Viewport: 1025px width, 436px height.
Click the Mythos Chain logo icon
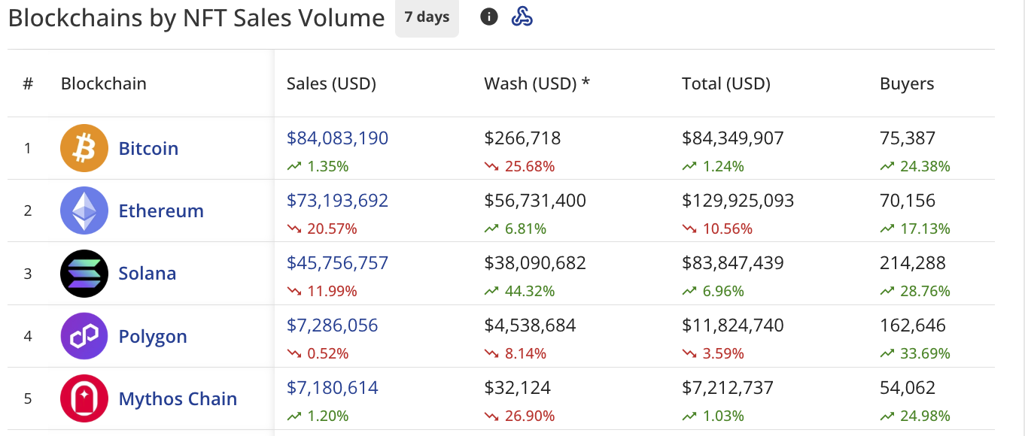point(84,398)
